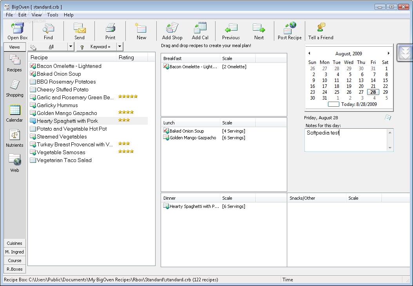Click the M. Ingred button
The width and height of the screenshot is (413, 286).
tap(14, 252)
